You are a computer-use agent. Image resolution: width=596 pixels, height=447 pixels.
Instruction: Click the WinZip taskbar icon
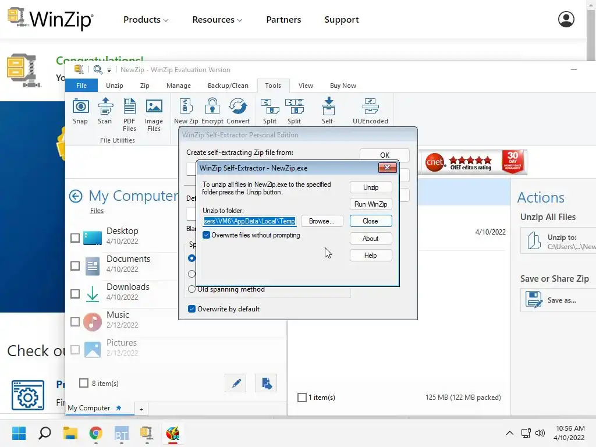(147, 433)
